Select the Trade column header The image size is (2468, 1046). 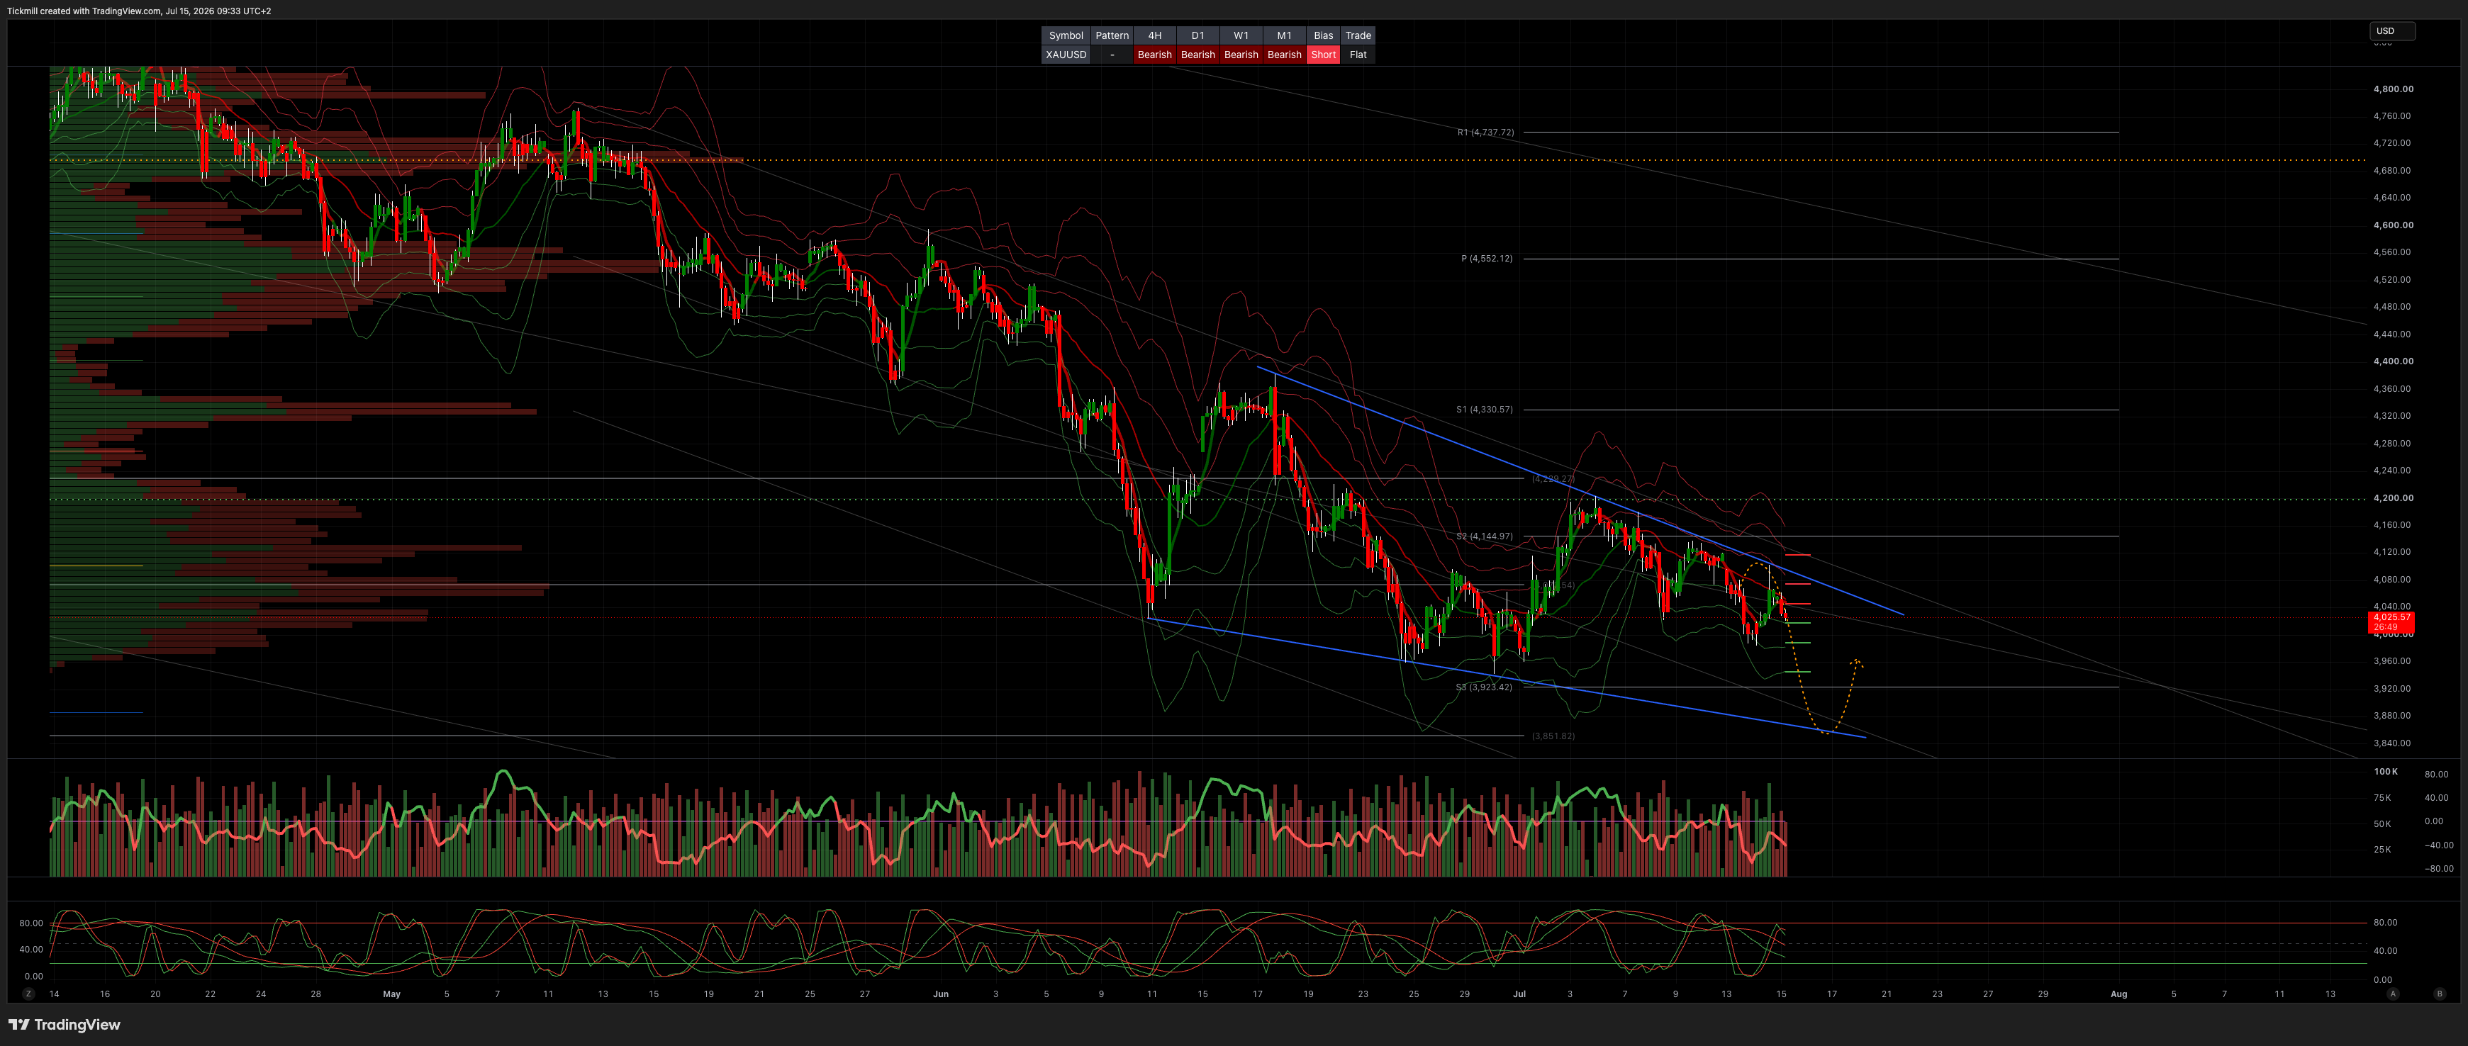click(1358, 35)
